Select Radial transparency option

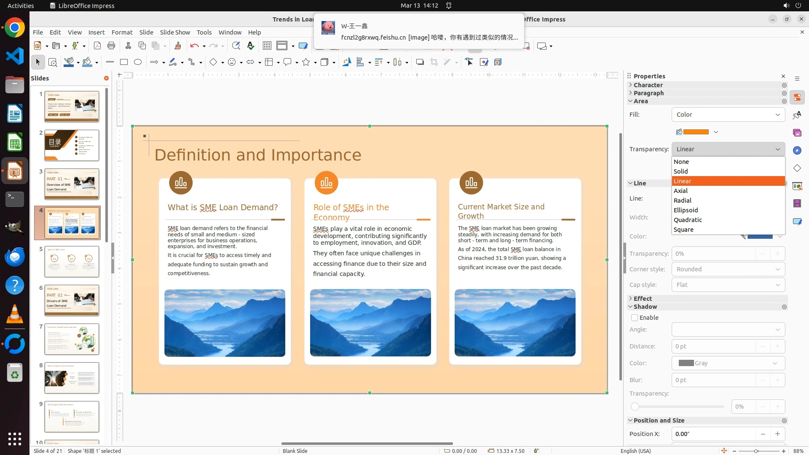pyautogui.click(x=683, y=201)
